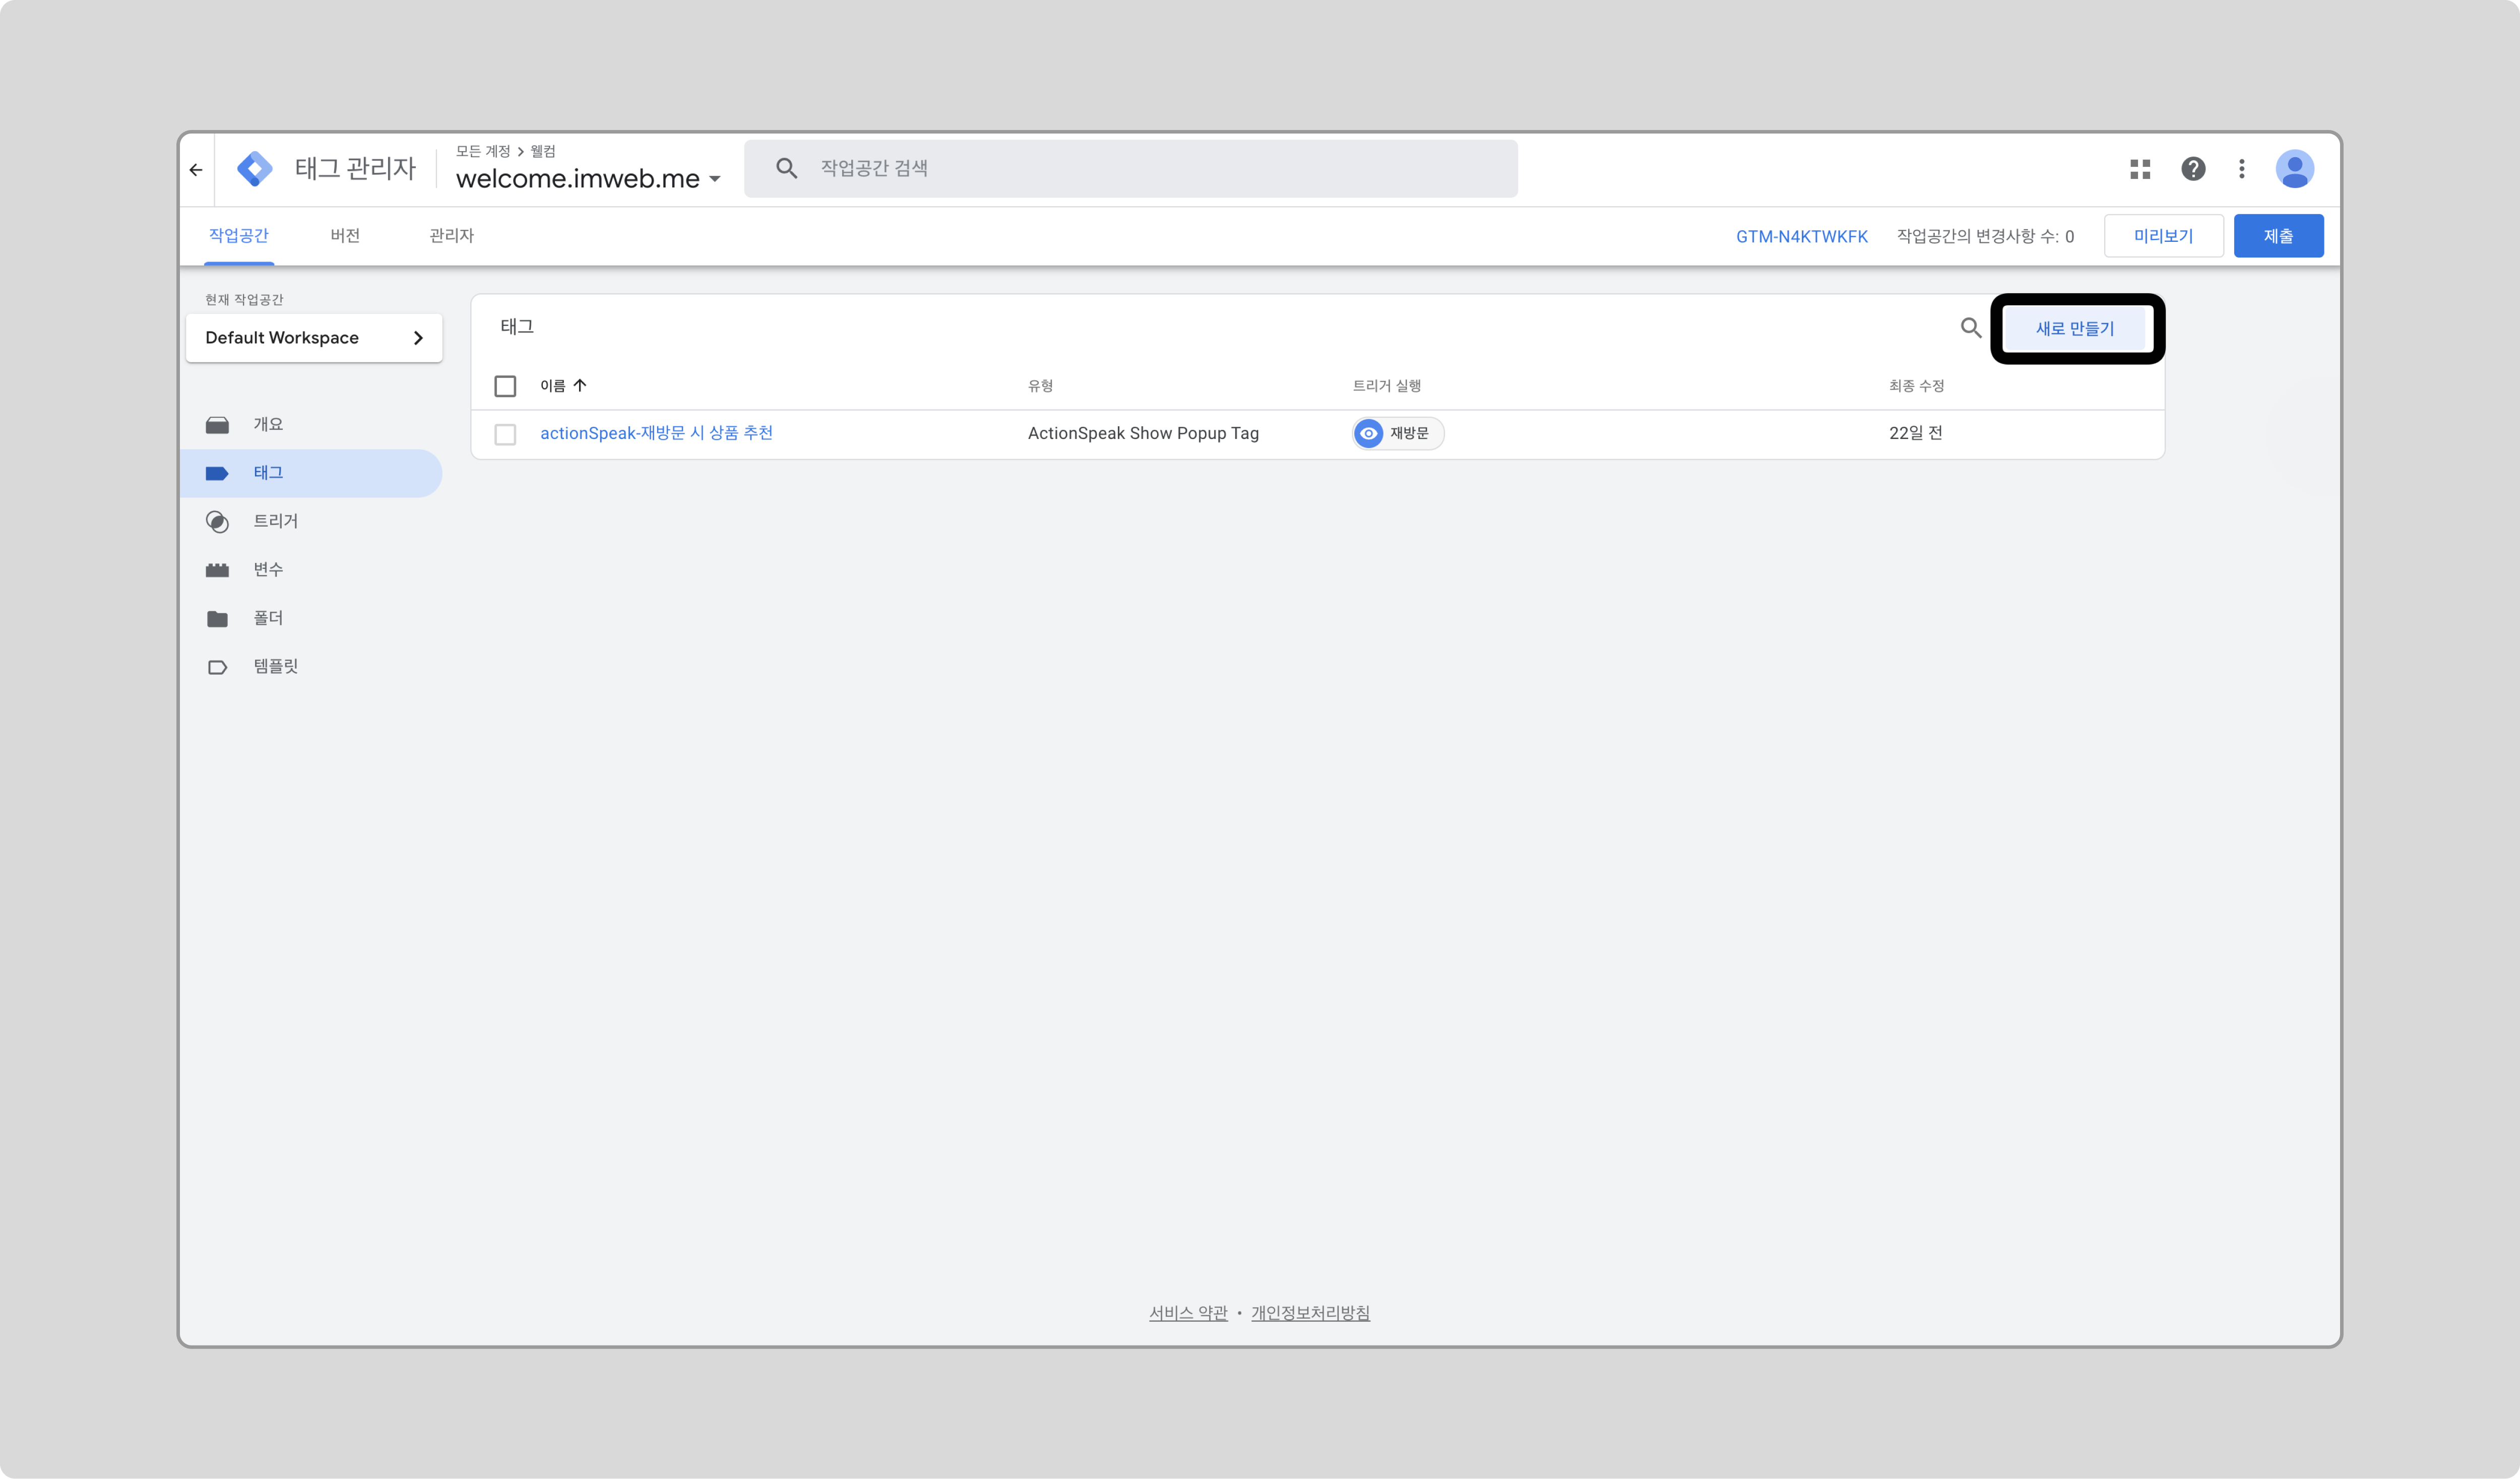
Task: Open the GTM-N4KTWKFK container ID link
Action: tap(1802, 237)
